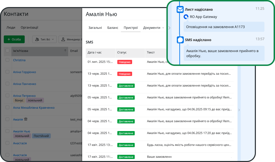
Task: Check the box for Аліна Панченко
Action: coord(7,84)
